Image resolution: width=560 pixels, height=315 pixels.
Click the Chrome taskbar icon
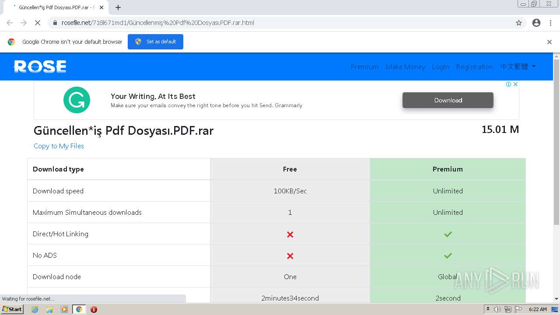[x=79, y=309]
